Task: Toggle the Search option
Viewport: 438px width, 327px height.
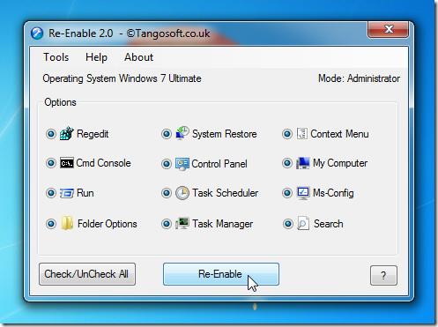Action: [x=287, y=224]
